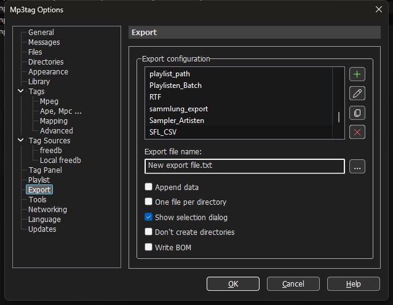The image size is (393, 305).
Task: Open the Library options page
Action: (39, 82)
